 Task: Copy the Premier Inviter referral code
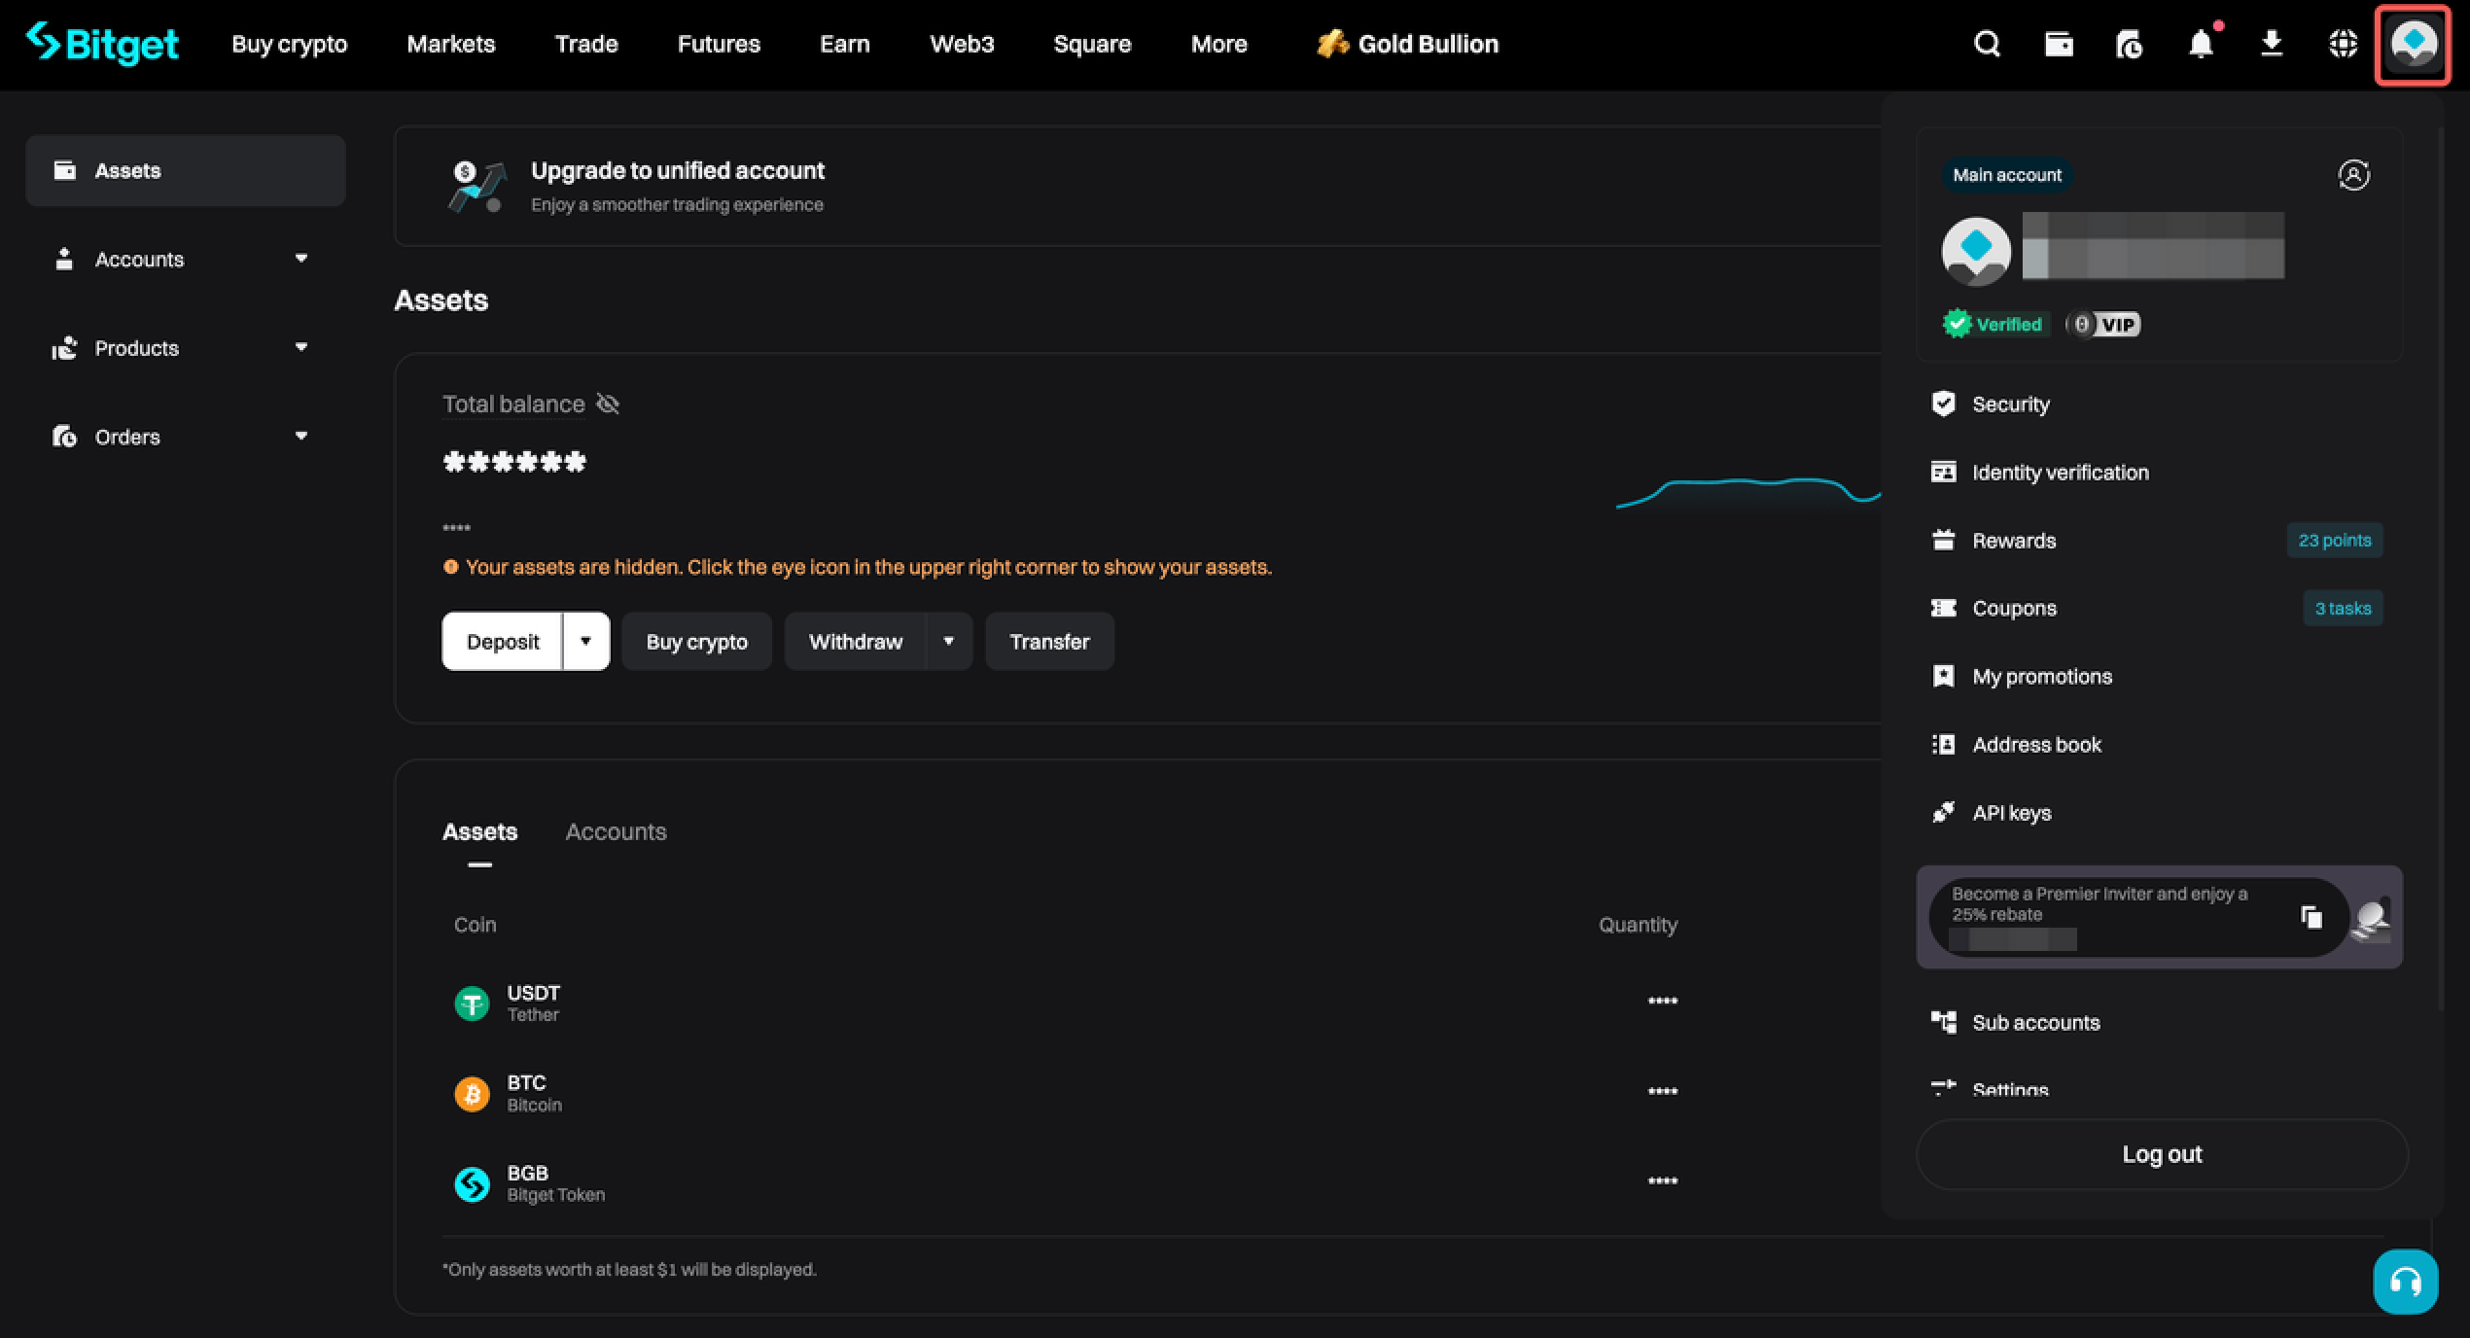point(2311,917)
